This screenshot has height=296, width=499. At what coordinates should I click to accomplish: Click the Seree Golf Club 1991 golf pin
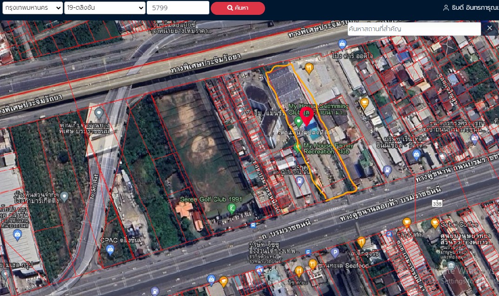click(x=232, y=209)
